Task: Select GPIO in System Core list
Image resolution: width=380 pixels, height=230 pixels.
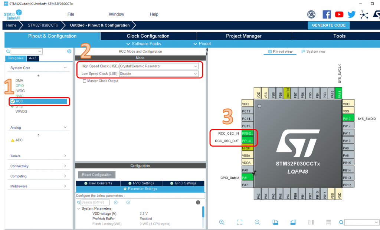Action: point(20,86)
